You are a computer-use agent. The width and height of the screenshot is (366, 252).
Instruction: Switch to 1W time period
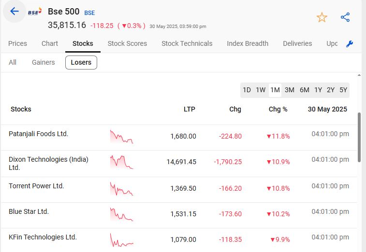pyautogui.click(x=261, y=90)
